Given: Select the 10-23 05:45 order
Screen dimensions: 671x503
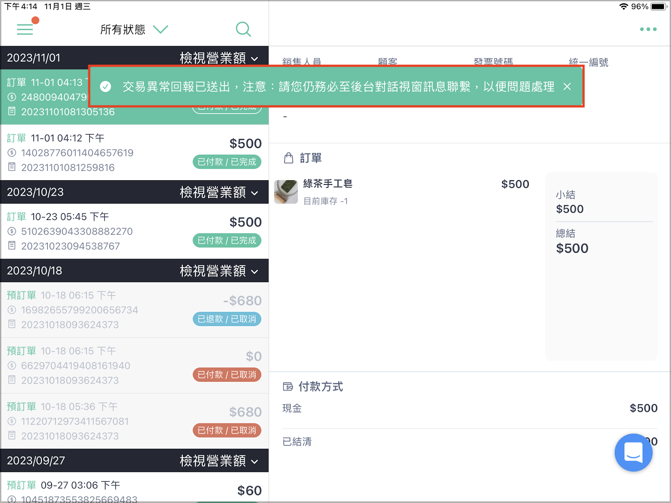Looking at the screenshot, I should coord(135,231).
